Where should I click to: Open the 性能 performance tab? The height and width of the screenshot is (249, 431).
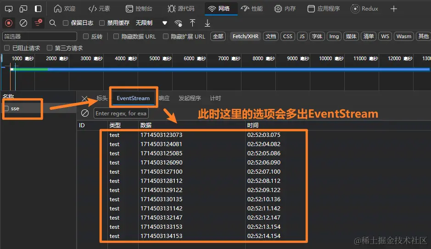252,9
